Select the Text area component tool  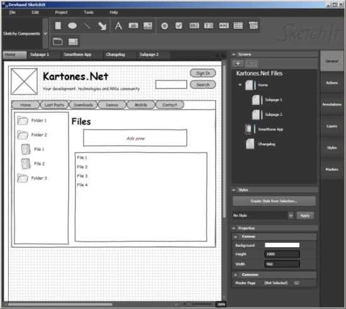coord(208,26)
